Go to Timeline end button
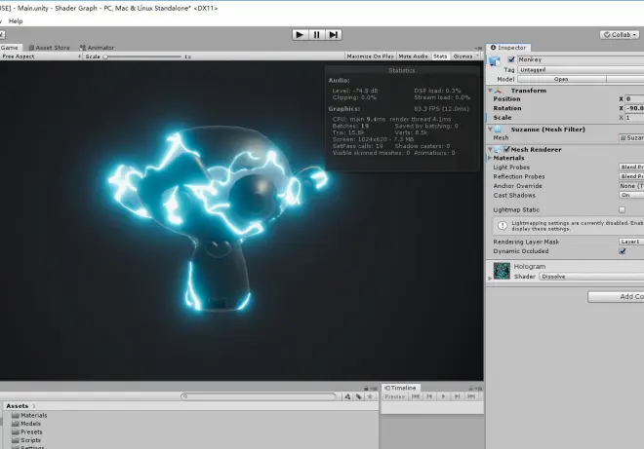This screenshot has height=449, width=644. point(471,396)
